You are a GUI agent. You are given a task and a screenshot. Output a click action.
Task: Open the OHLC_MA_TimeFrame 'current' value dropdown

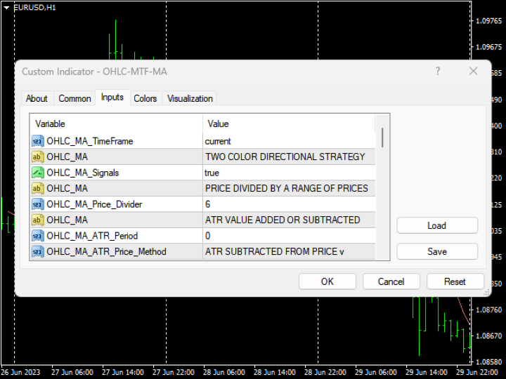pyautogui.click(x=288, y=141)
